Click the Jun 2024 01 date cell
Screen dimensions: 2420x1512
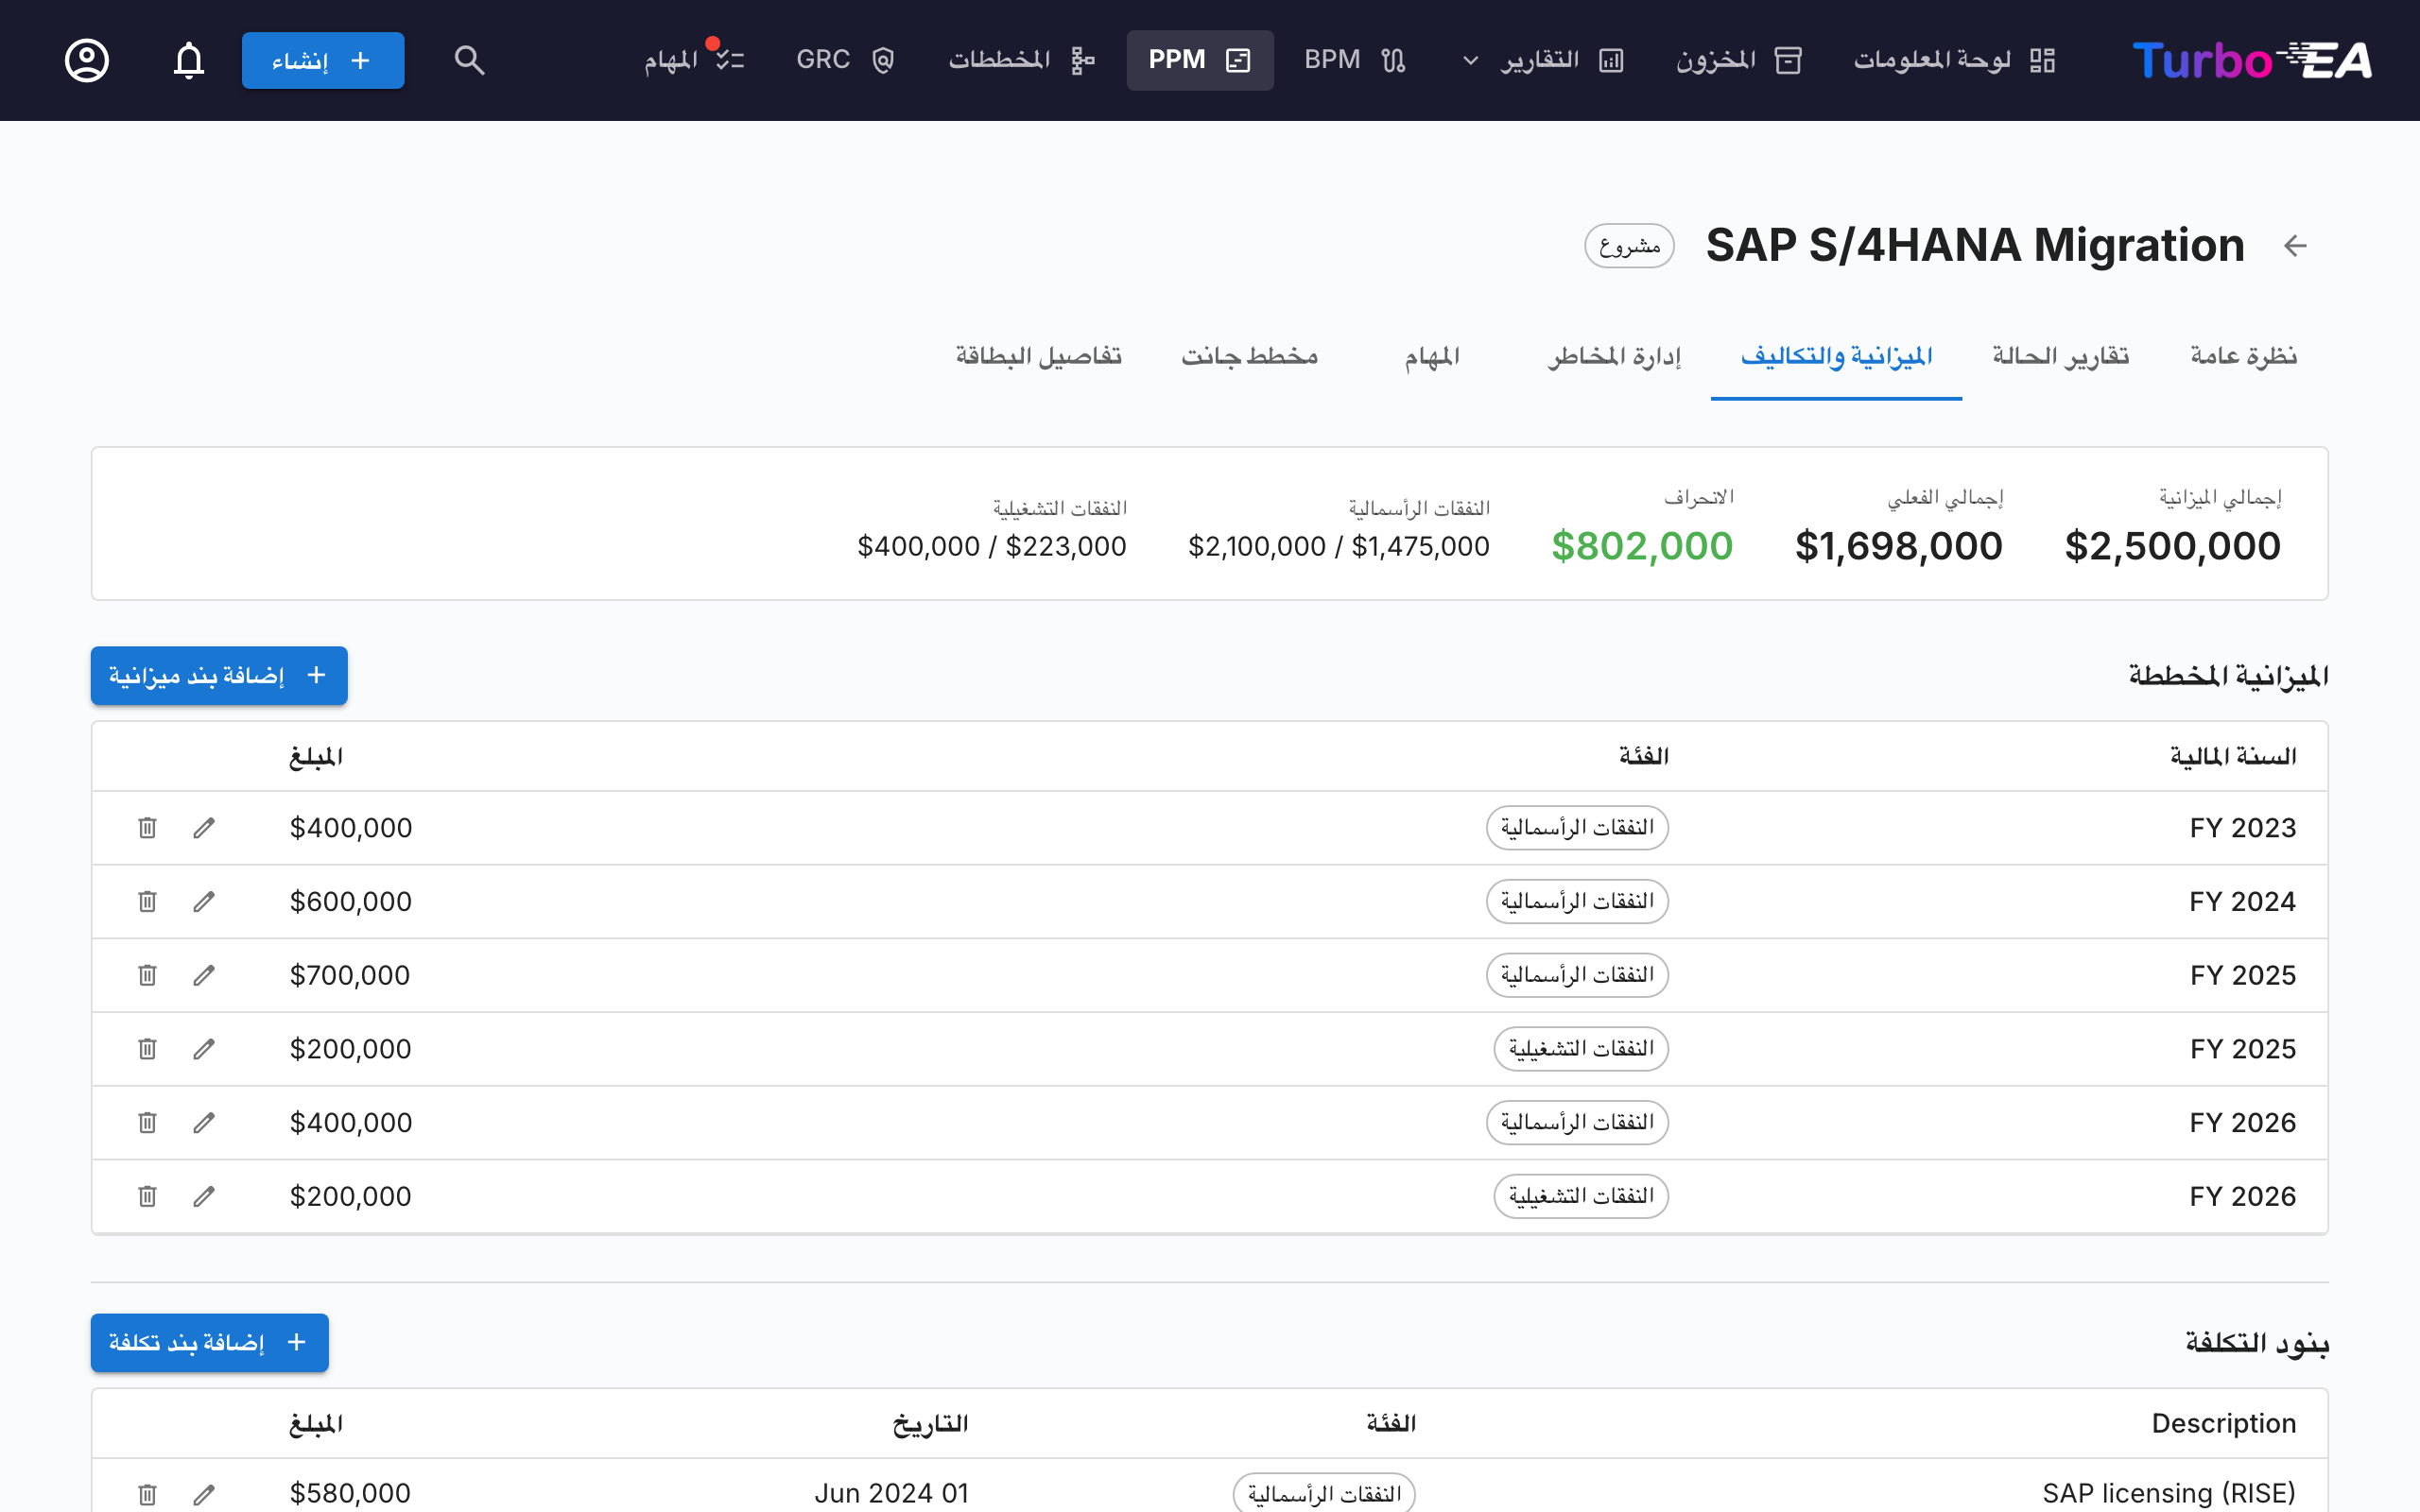pos(891,1494)
